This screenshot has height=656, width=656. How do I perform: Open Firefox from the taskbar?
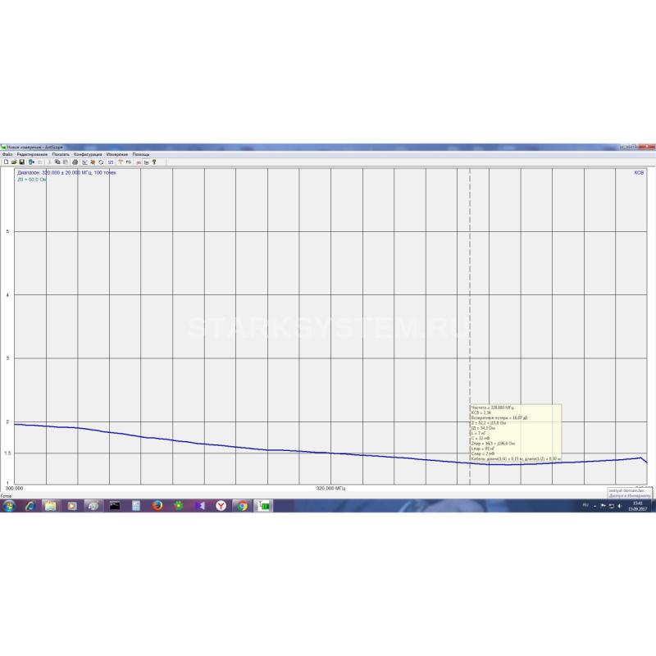click(x=157, y=506)
